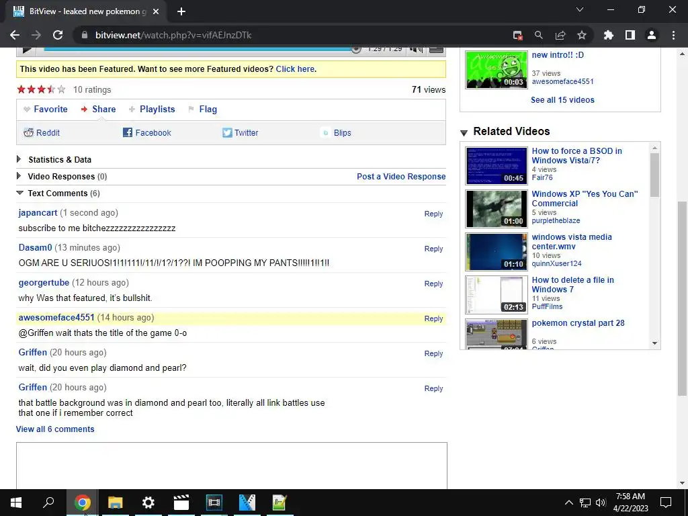Reply to georgertube's comment

433,284
